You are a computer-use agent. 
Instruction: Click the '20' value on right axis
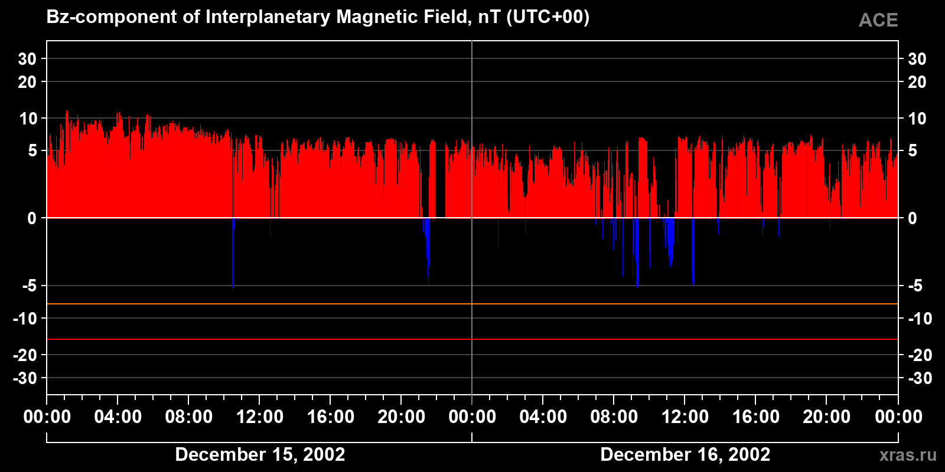(x=917, y=82)
